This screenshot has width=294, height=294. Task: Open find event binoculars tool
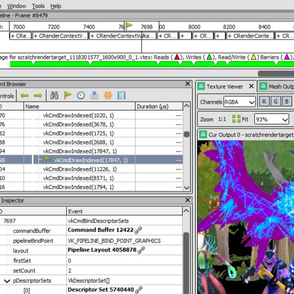click(x=54, y=96)
